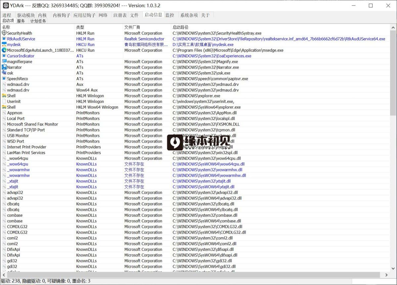Click the YDArk app icon in title bar
The width and height of the screenshot is (397, 285).
pos(6,5)
